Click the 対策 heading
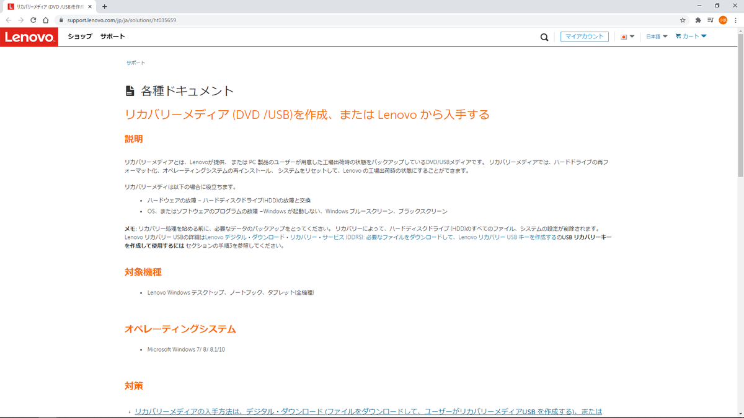Screen dimensions: 744x418 point(134,386)
